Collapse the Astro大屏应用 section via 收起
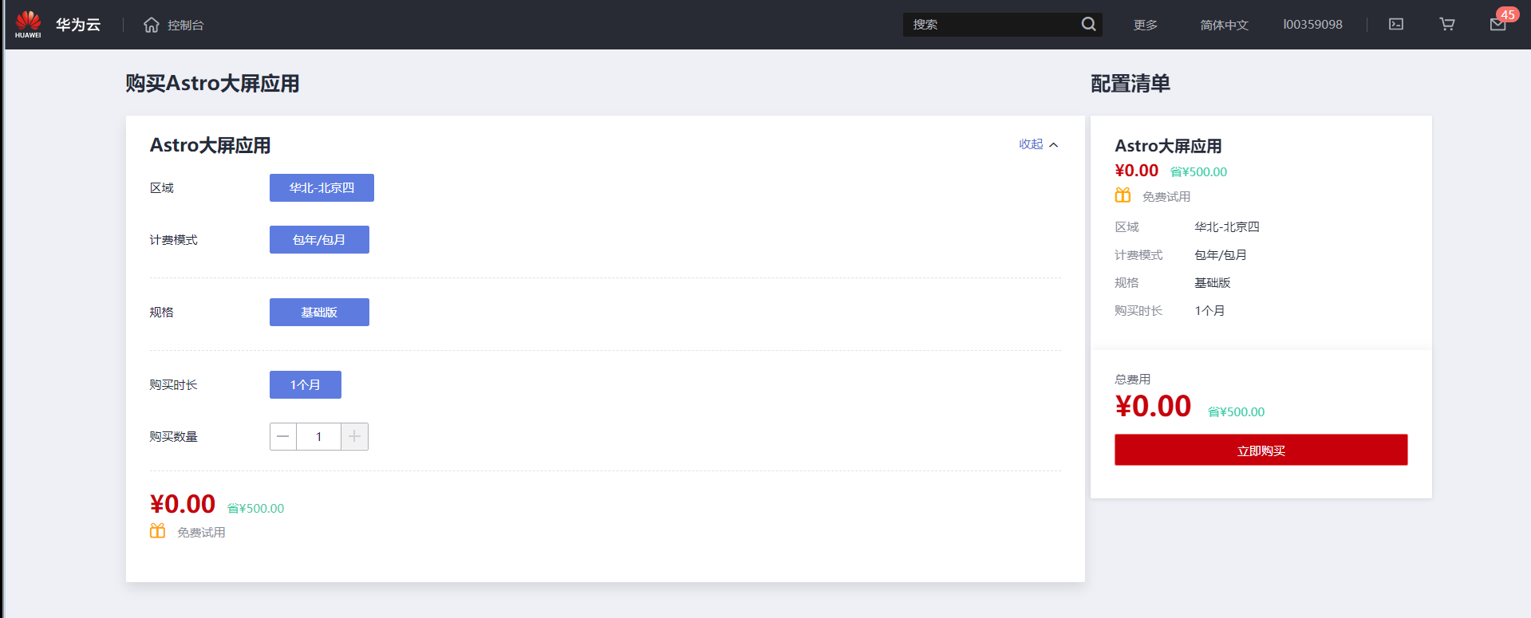The image size is (1531, 618). (x=1039, y=144)
